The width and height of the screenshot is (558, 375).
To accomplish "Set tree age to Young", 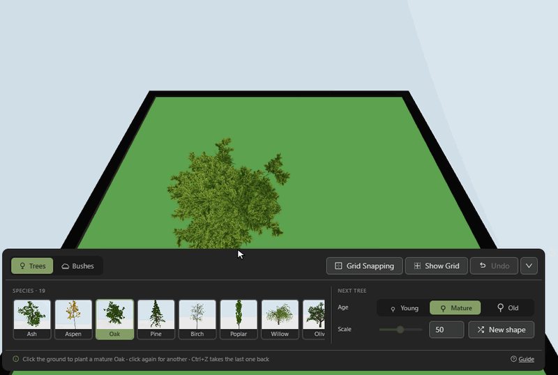I will pos(404,308).
